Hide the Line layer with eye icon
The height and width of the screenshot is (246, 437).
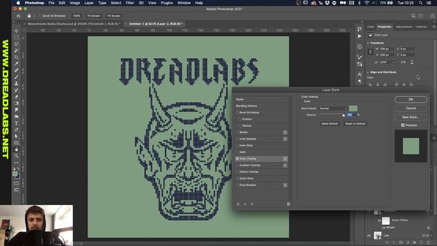coord(369,236)
